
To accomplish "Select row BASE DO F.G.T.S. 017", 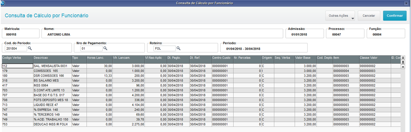I will 201,95.
